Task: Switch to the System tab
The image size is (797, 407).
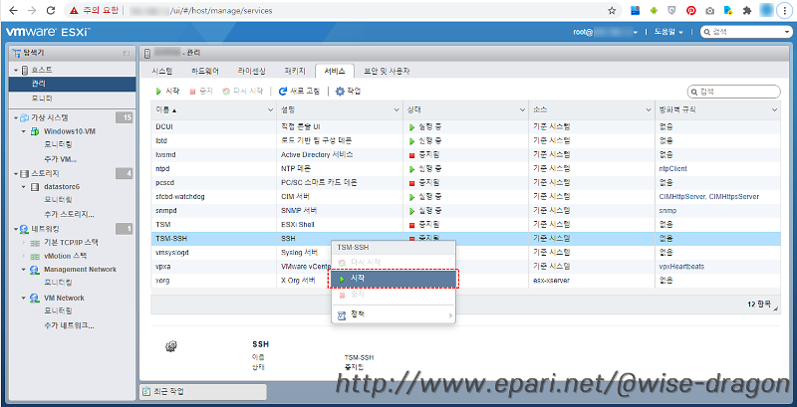Action: (x=161, y=71)
